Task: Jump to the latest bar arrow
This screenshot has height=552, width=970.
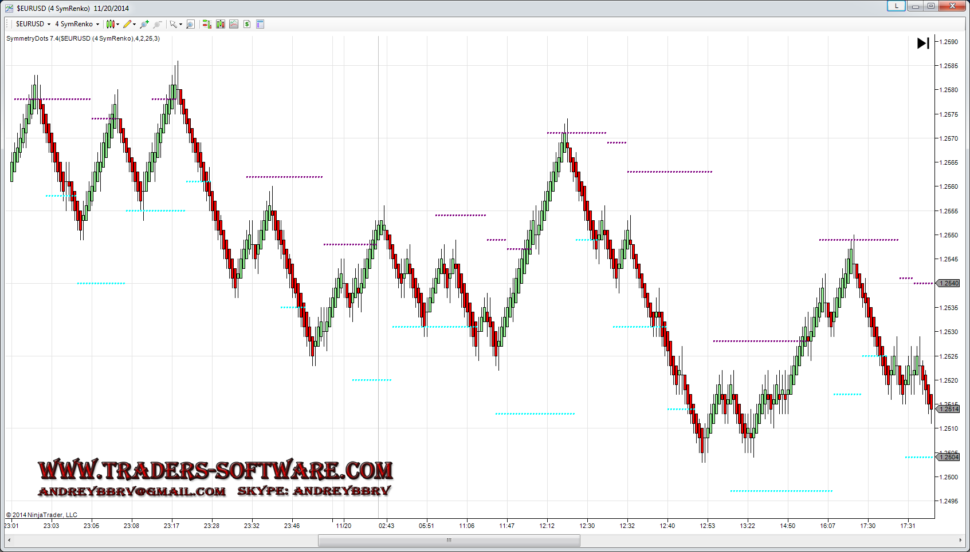Action: (x=923, y=43)
